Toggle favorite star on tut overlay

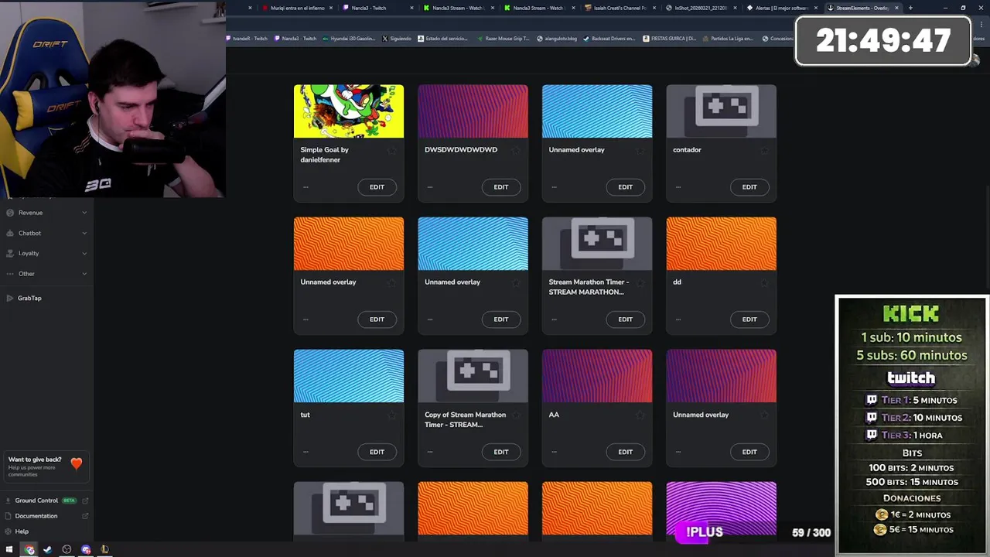[391, 415]
